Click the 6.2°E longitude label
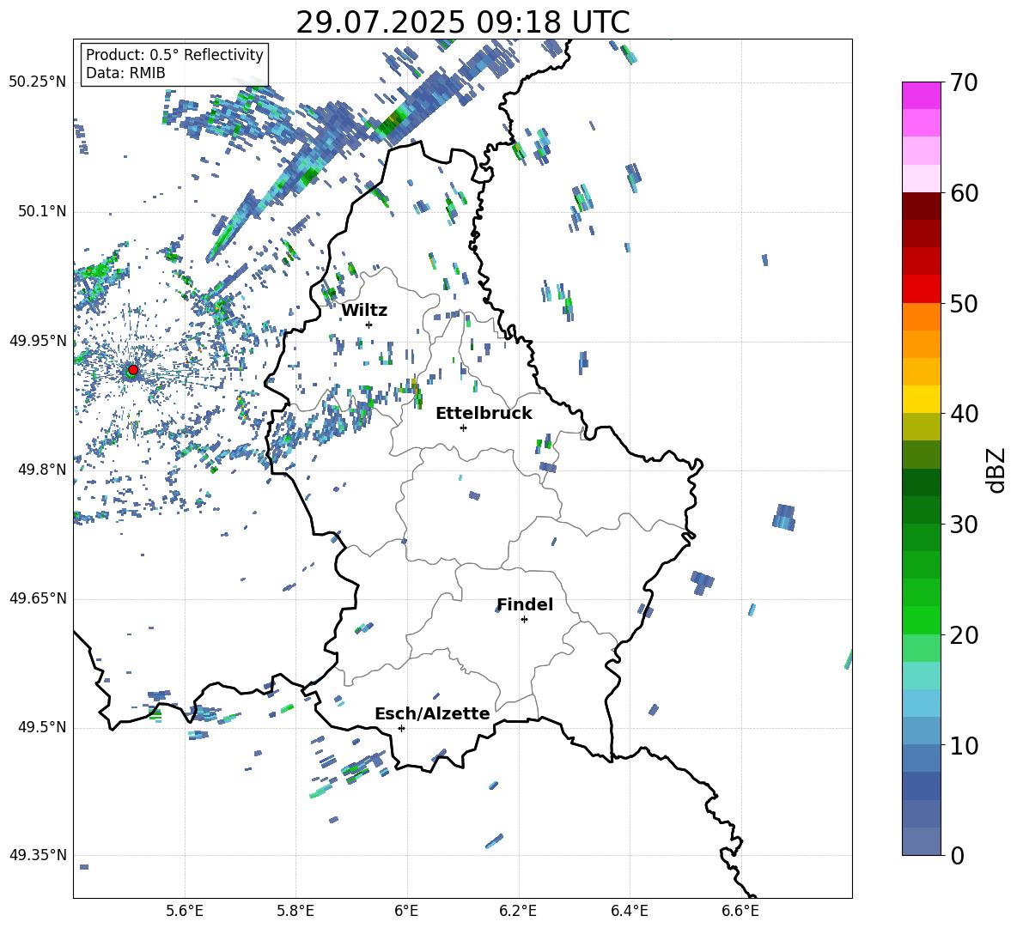1017x928 pixels. tap(518, 911)
